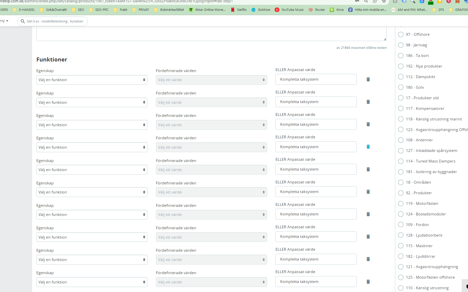The image size is (468, 292).
Task: Open the YouTube Music bookmark
Action: (289, 10)
